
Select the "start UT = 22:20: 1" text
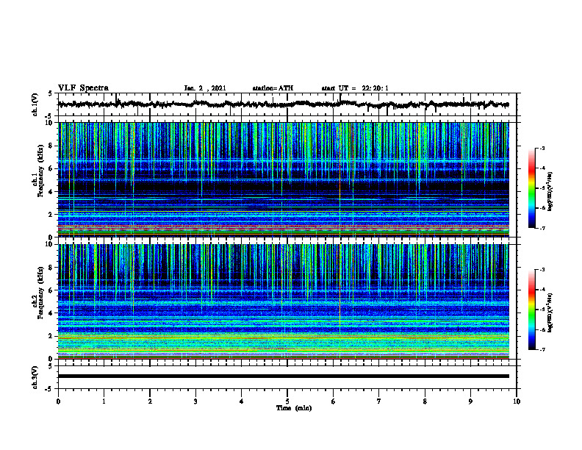[355, 88]
